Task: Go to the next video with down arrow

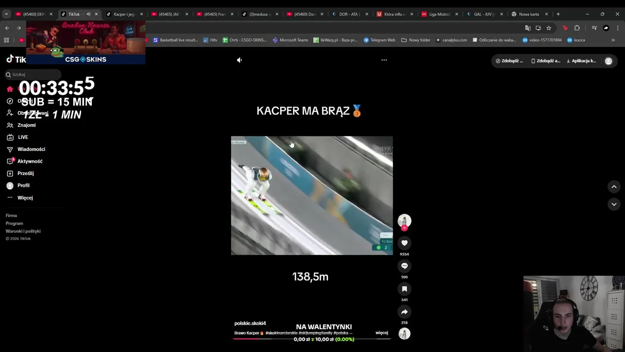Action: point(614,204)
